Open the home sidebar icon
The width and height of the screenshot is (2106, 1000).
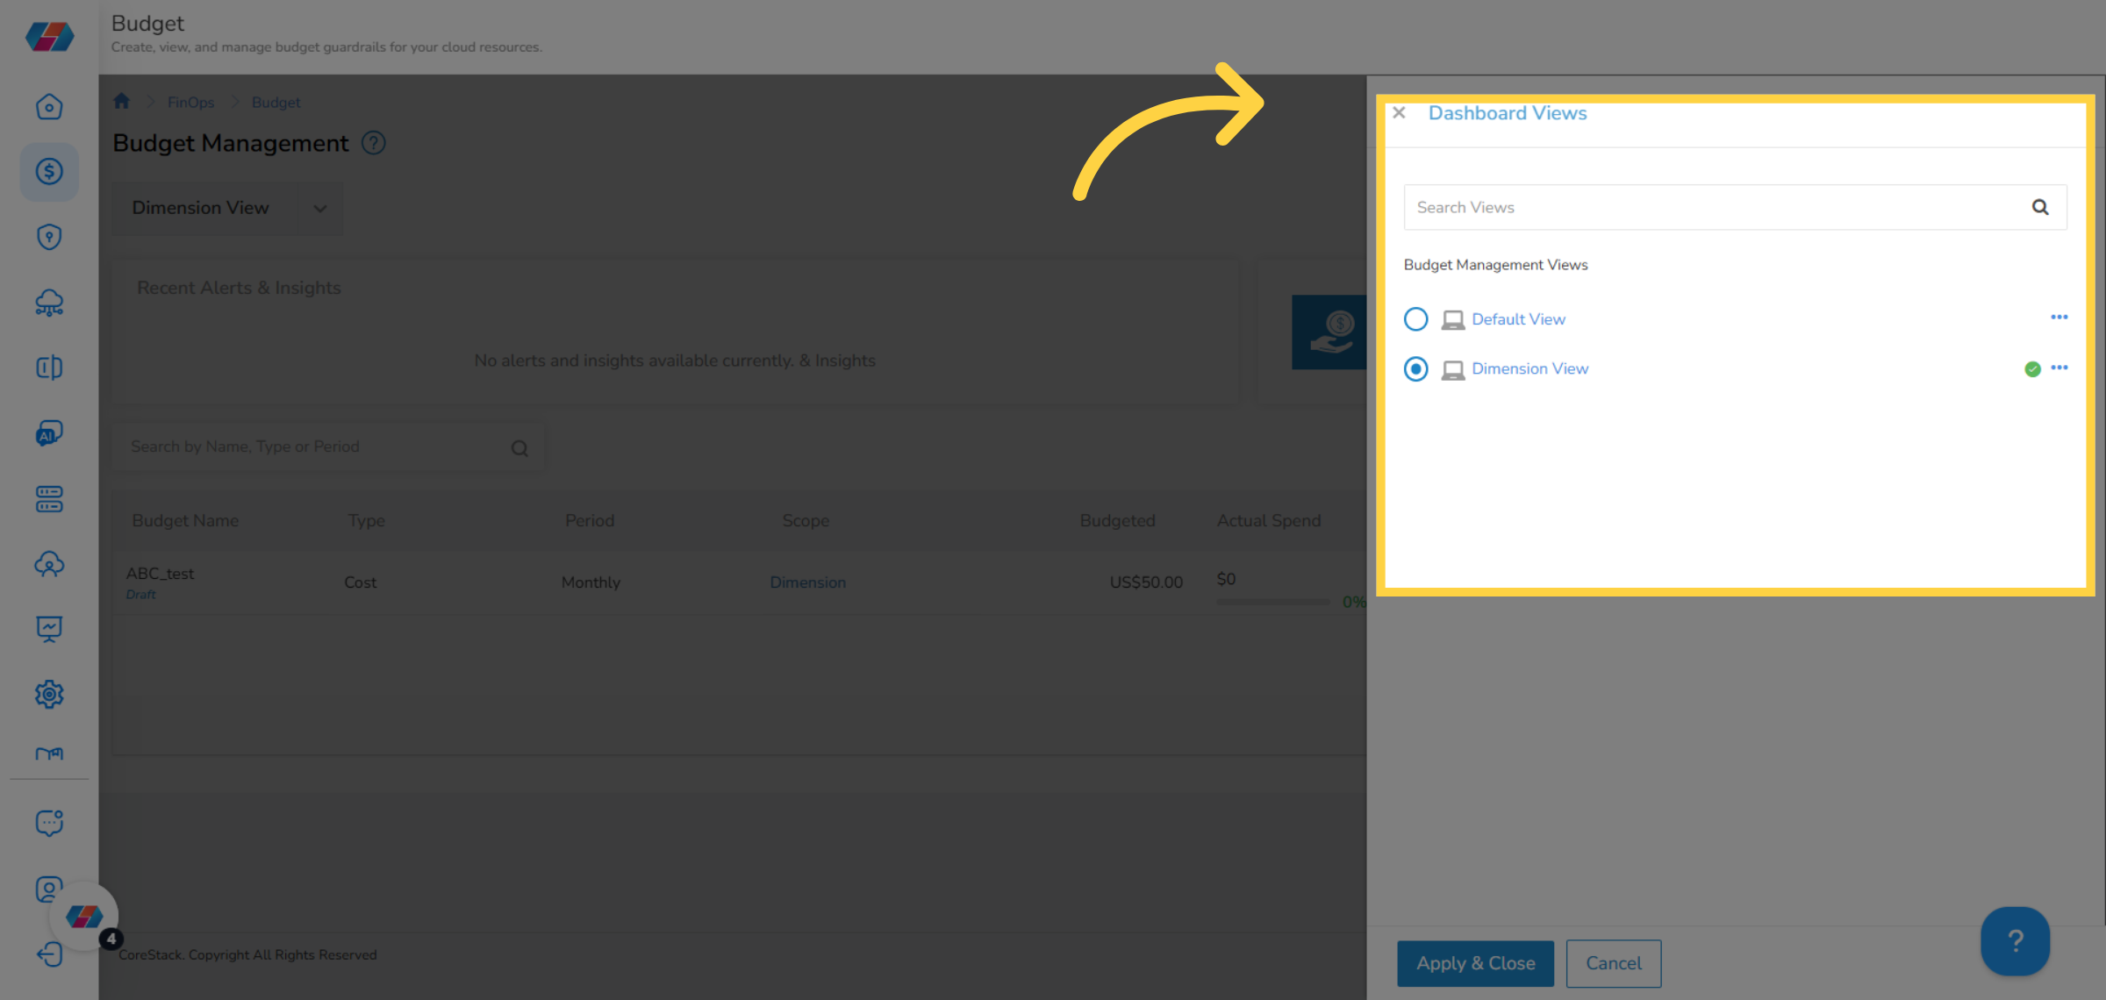point(49,107)
